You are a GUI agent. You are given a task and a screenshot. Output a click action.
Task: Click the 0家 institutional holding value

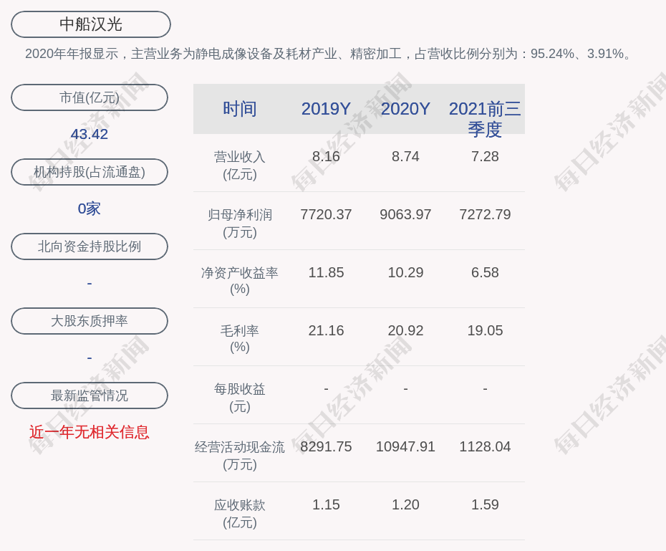coord(90,209)
